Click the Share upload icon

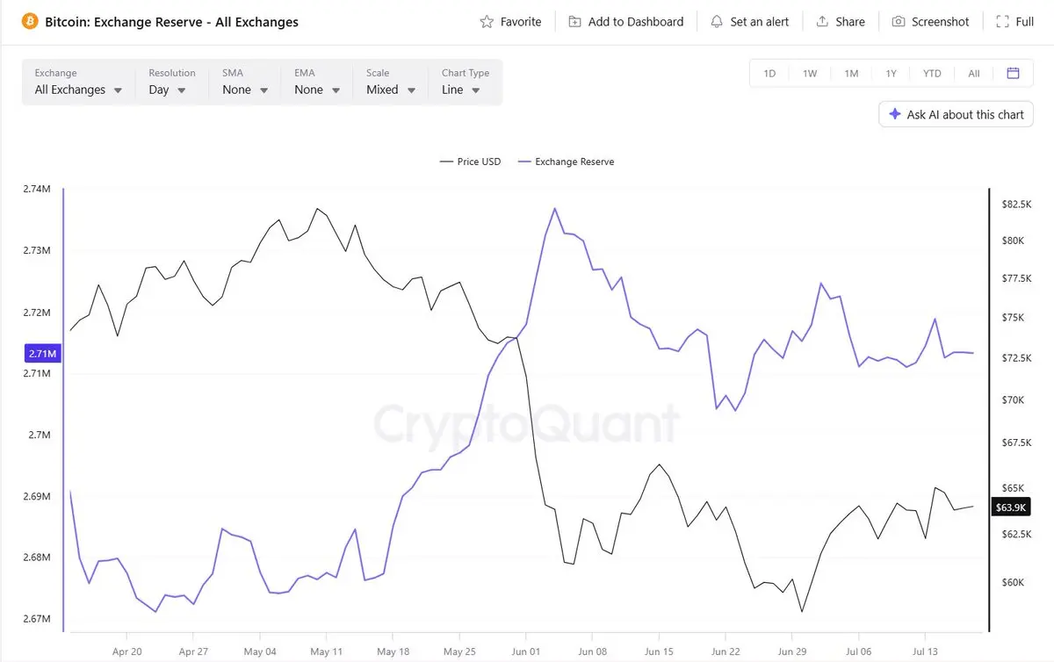pos(822,21)
